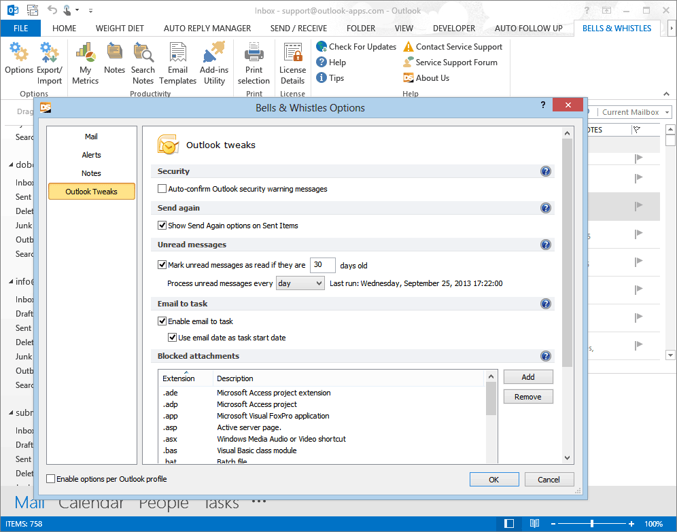Open Customize Quick Access Toolbar arrow

coord(90,10)
